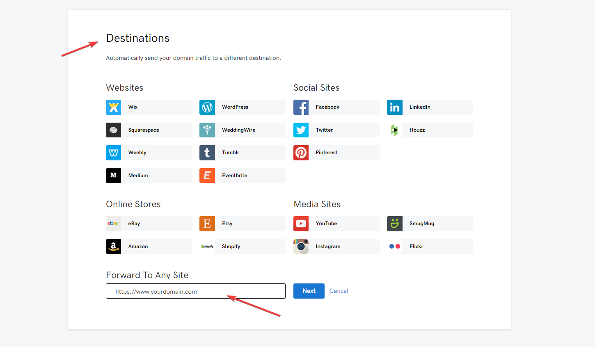Viewport: 595px width, 347px height.
Task: Click the Weebly logo icon
Action: coord(113,153)
